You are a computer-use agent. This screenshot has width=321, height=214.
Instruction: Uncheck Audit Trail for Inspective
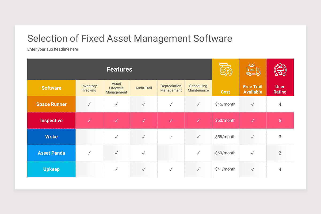(x=144, y=120)
